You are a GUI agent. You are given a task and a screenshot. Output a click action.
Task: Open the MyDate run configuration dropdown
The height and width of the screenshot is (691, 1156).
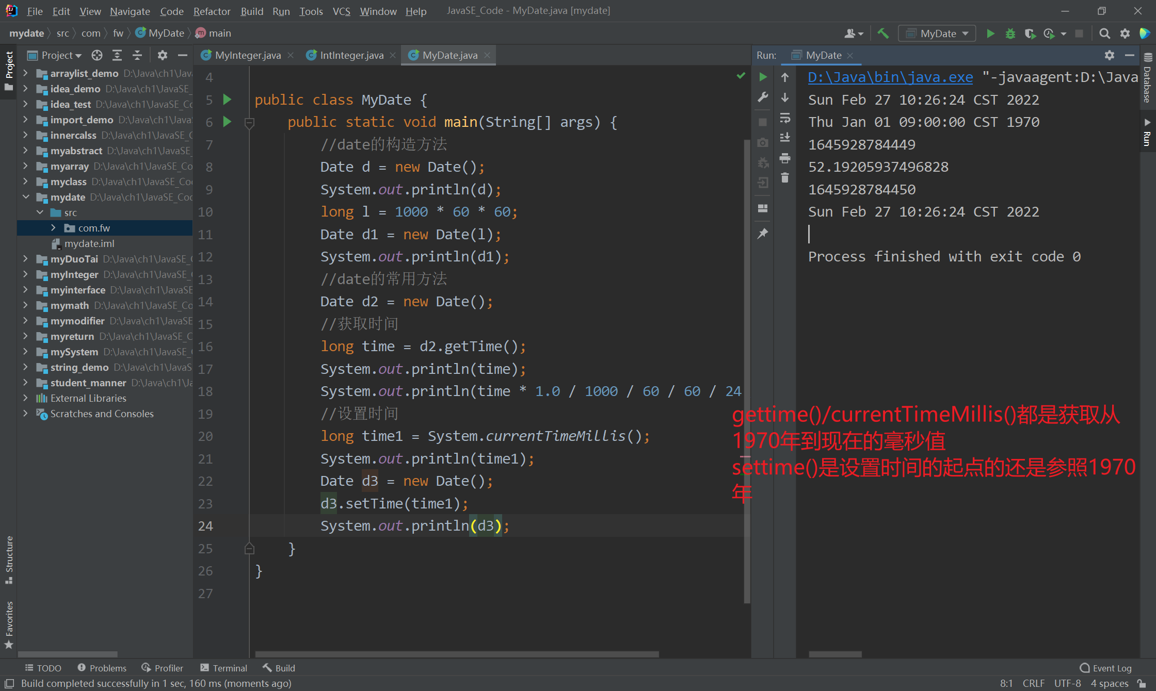(936, 33)
